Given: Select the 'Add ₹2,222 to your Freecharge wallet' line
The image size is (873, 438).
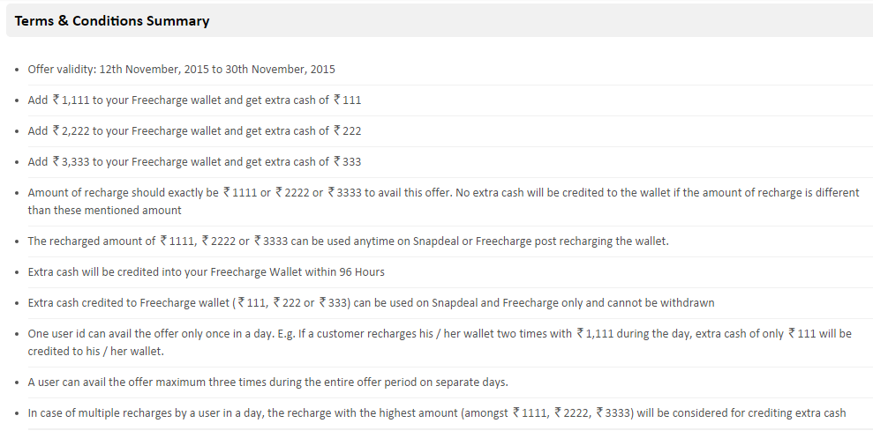Looking at the screenshot, I should 194,131.
